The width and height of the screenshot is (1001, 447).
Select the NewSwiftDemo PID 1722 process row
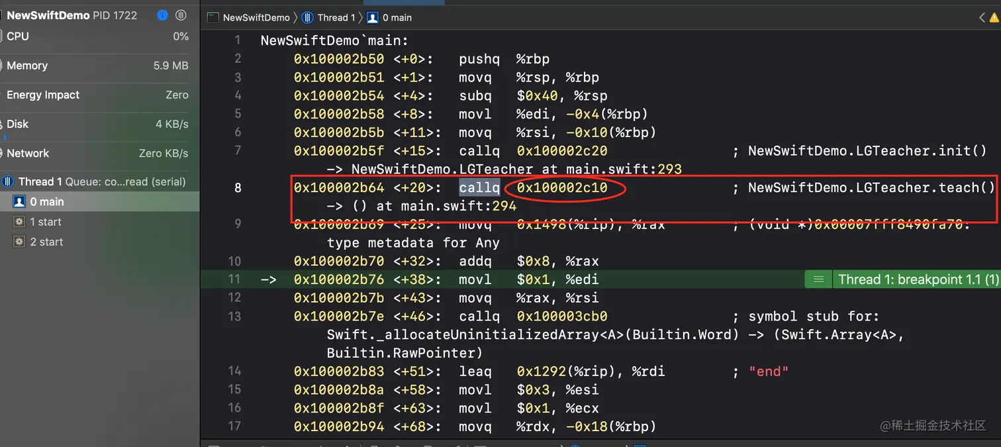71,15
